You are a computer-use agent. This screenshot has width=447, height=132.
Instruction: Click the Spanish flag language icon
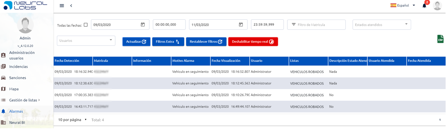point(393,5)
